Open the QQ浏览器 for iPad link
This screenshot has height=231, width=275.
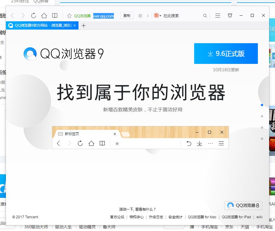236,217
